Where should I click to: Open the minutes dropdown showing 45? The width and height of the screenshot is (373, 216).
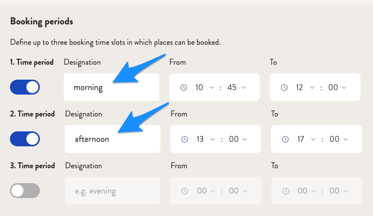click(x=237, y=88)
